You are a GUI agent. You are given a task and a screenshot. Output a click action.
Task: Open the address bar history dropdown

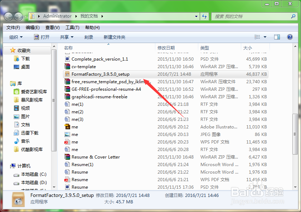point(196,17)
